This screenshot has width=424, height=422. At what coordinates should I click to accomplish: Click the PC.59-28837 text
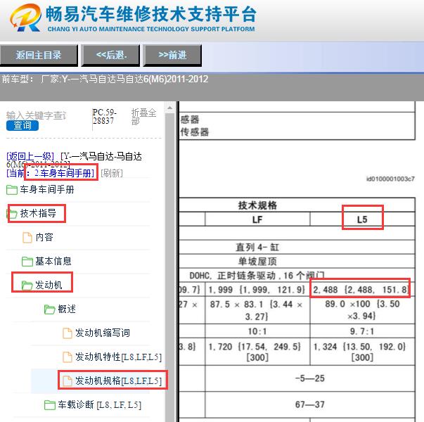coord(104,117)
